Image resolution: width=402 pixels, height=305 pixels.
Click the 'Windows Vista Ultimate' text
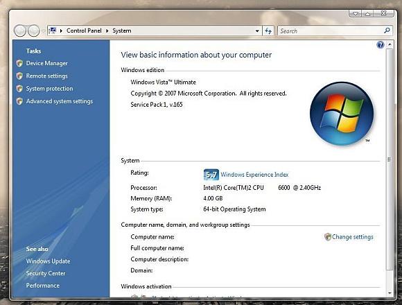[x=164, y=82]
